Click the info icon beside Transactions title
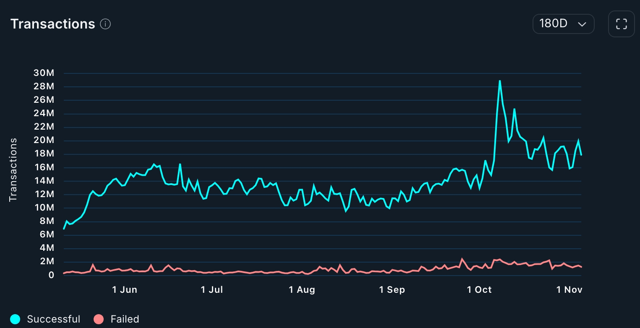 pyautogui.click(x=105, y=24)
